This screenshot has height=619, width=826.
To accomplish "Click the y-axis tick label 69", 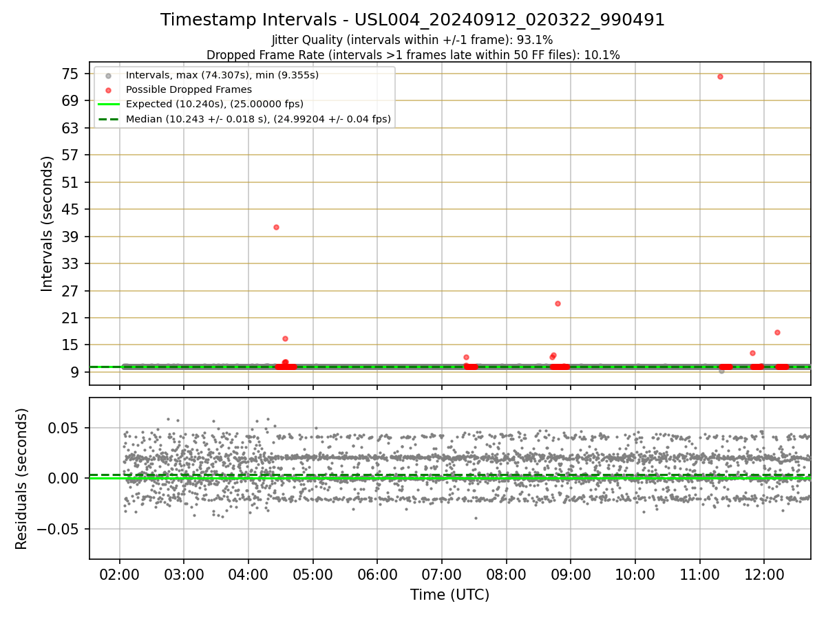I will [71, 100].
